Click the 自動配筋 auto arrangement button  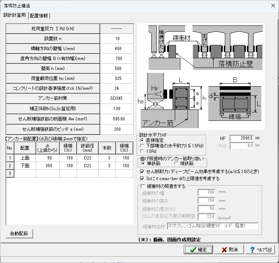(19, 234)
